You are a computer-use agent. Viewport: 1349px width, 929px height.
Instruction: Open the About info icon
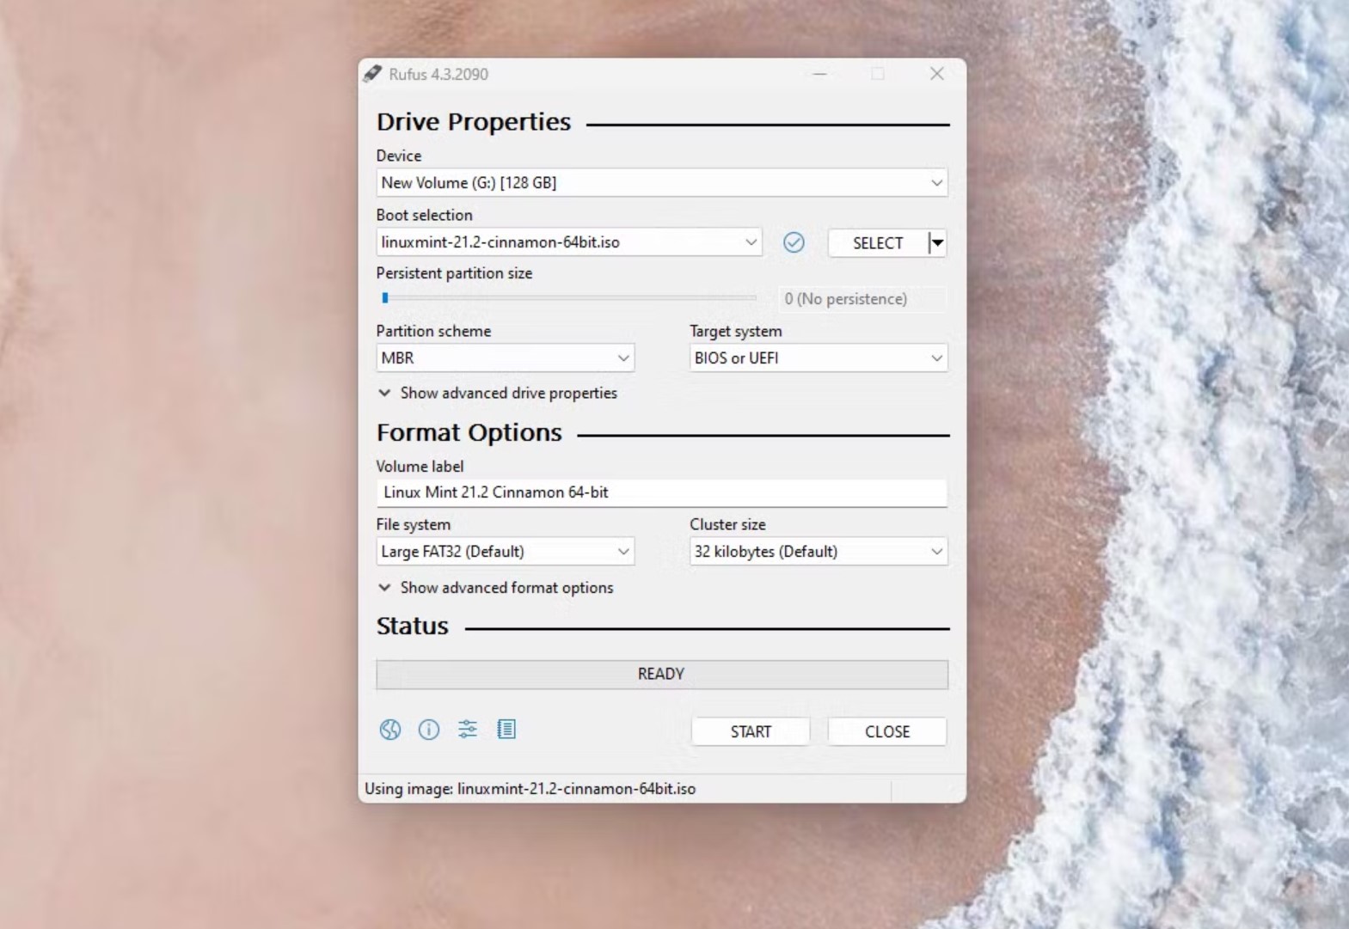tap(429, 730)
